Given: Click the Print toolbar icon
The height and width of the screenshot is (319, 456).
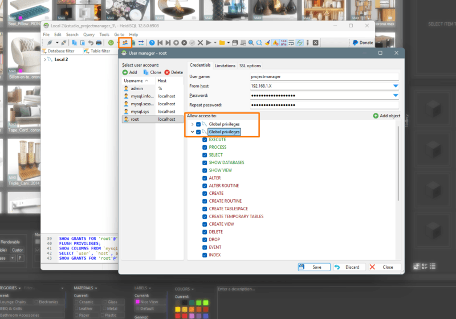Looking at the screenshot, I should point(99,43).
